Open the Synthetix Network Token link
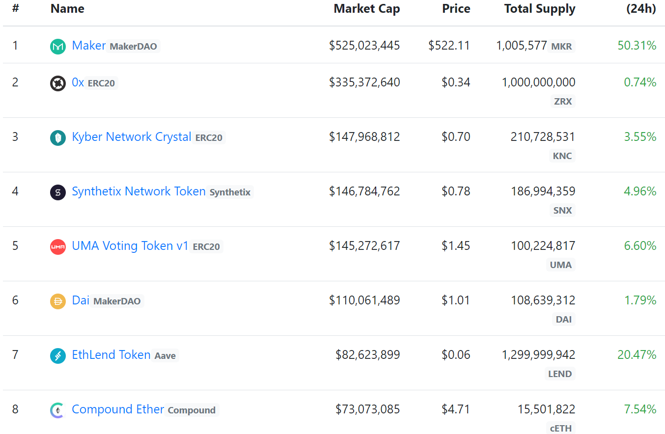This screenshot has height=434, width=665. click(139, 191)
